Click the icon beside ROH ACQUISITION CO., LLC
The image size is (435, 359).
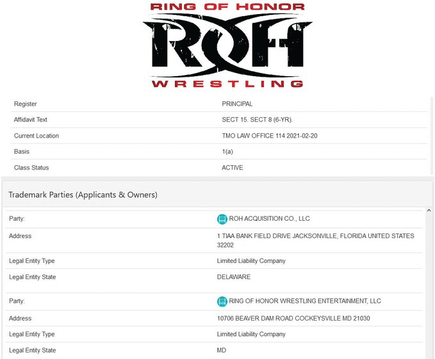point(222,219)
